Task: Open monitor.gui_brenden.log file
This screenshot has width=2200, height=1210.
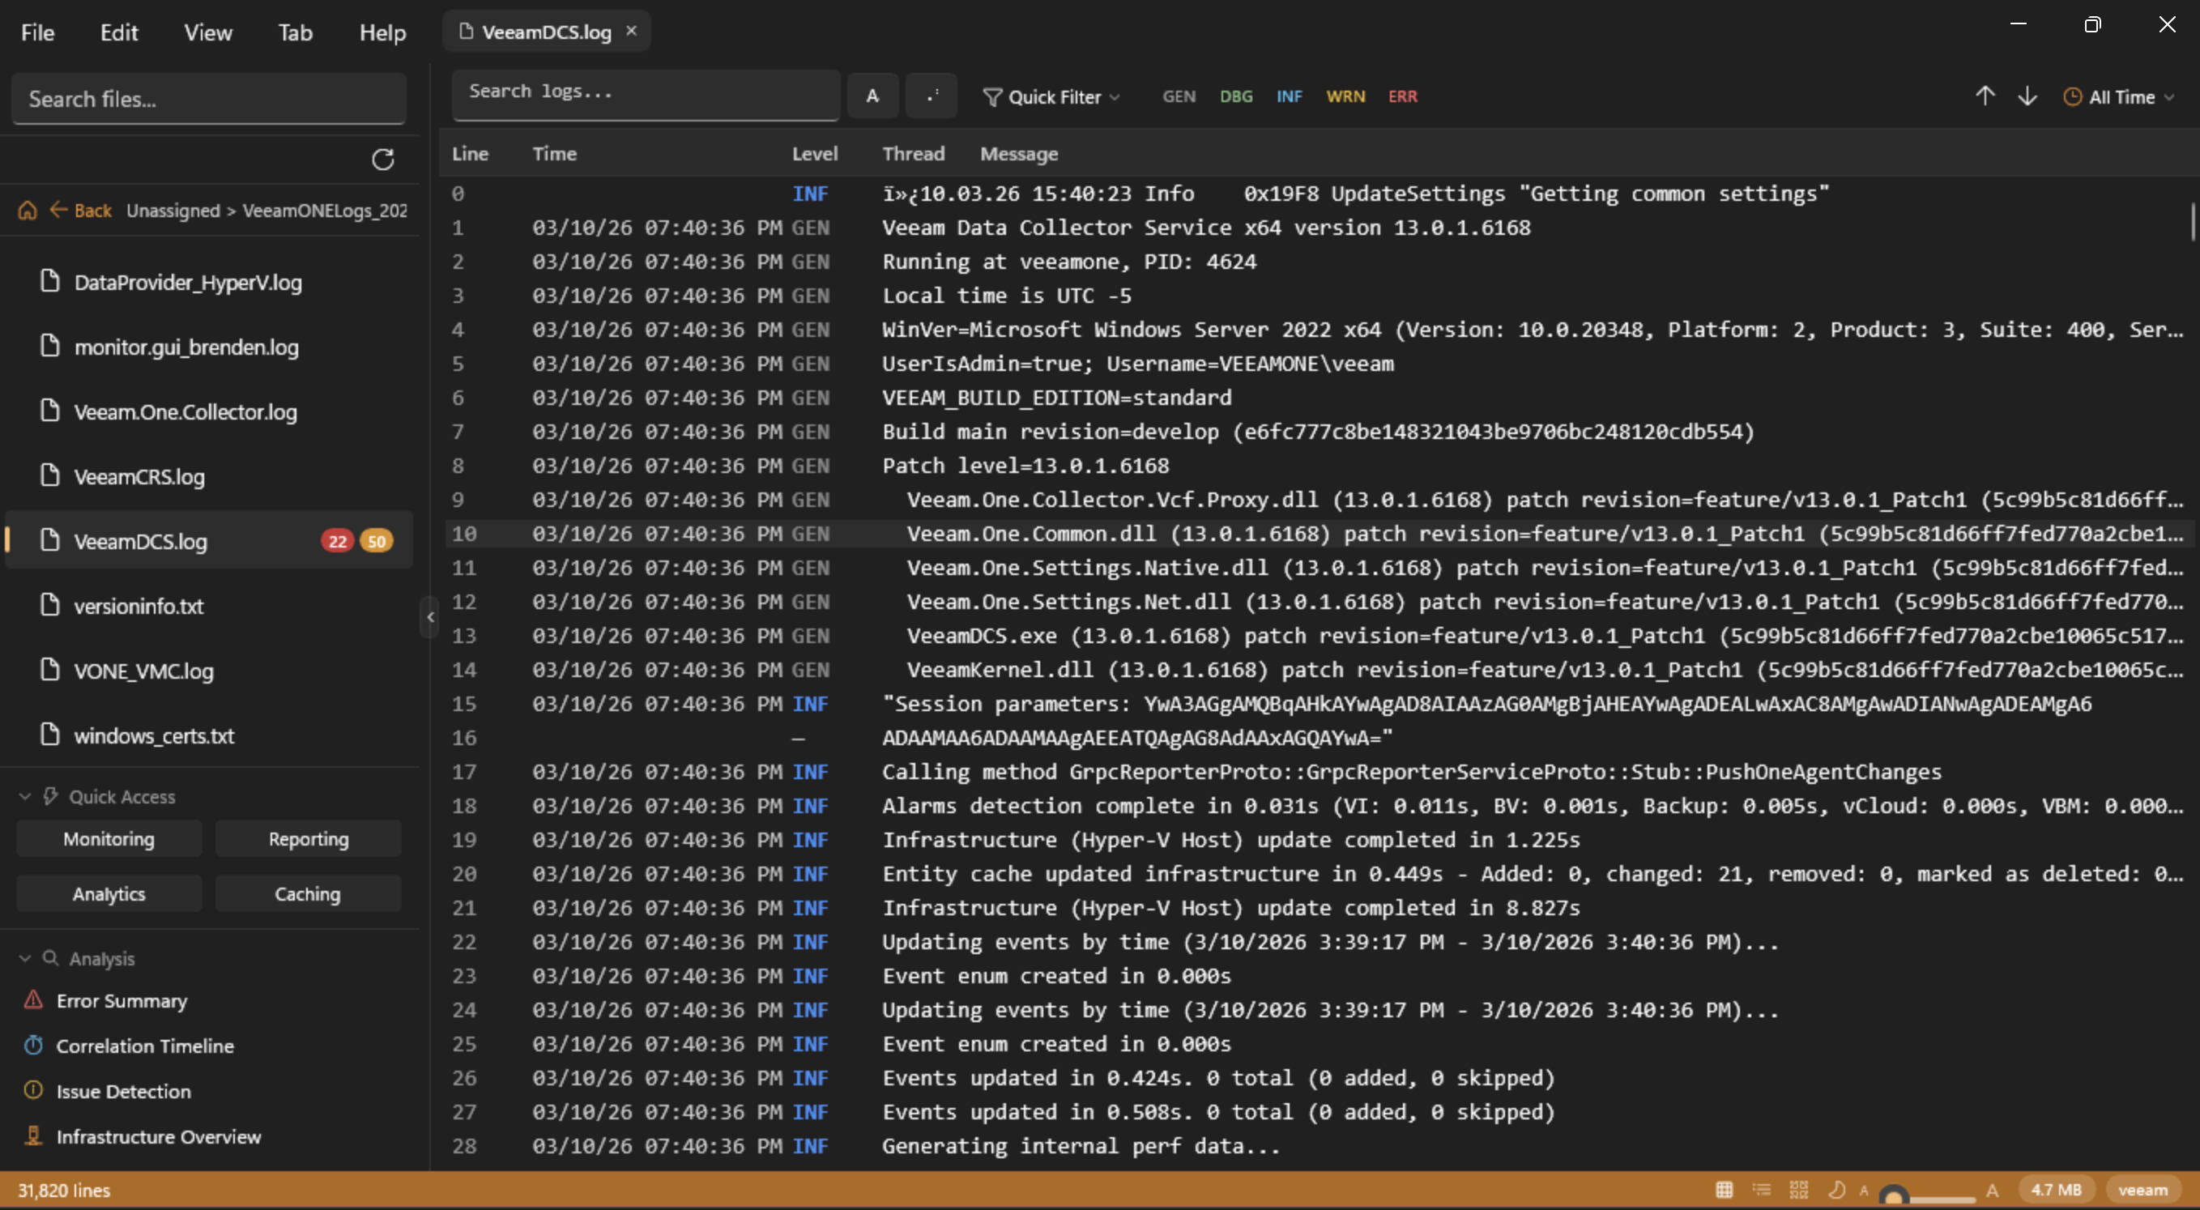Action: 209,347
